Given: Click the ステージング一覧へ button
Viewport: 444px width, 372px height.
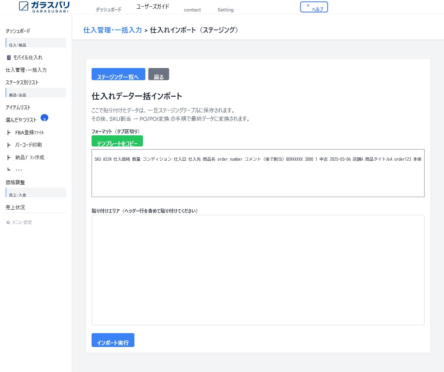Looking at the screenshot, I should (x=118, y=74).
